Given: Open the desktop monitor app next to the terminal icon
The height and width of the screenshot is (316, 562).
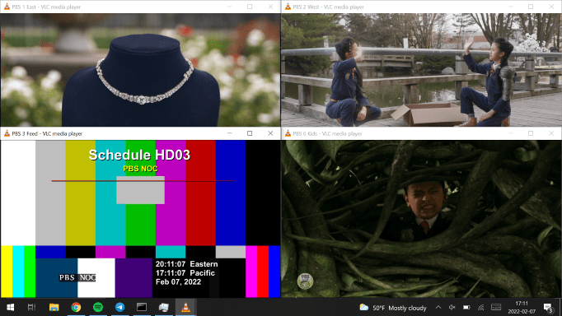Looking at the screenshot, I should 164,307.
